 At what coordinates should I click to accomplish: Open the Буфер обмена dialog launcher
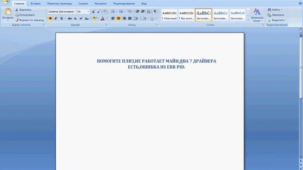coord(44,25)
